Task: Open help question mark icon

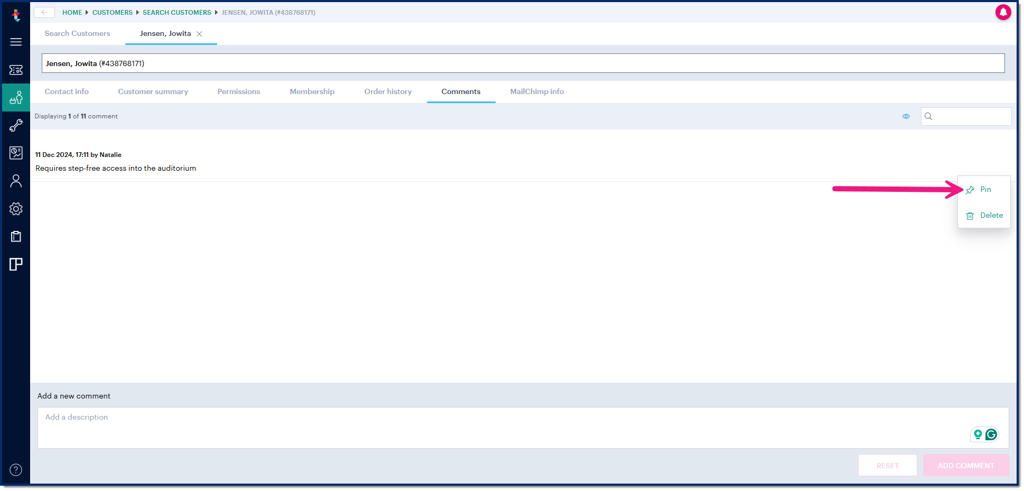Action: [16, 470]
